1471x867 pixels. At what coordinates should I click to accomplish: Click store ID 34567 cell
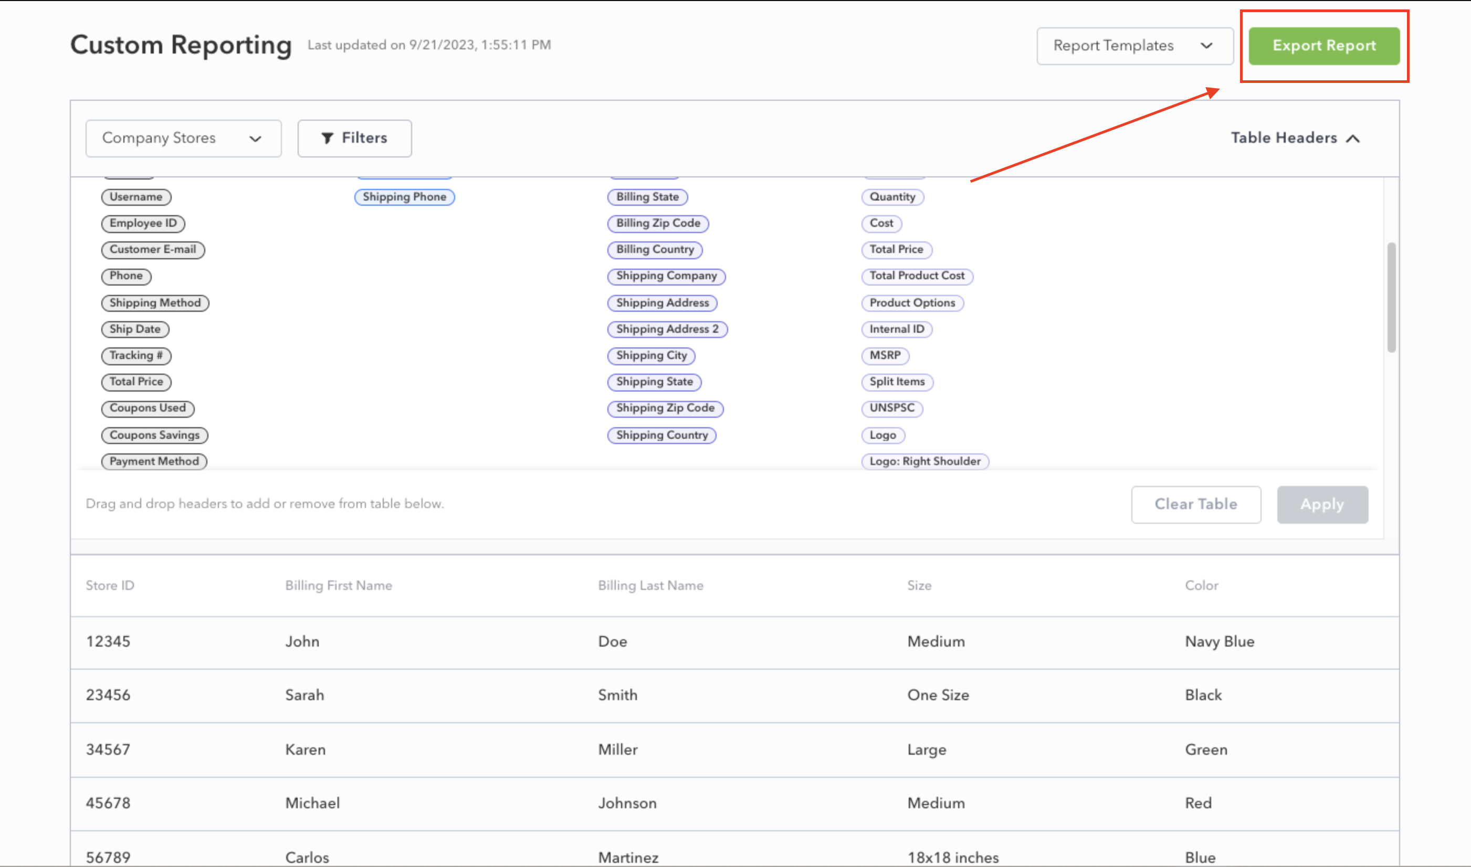coord(108,749)
